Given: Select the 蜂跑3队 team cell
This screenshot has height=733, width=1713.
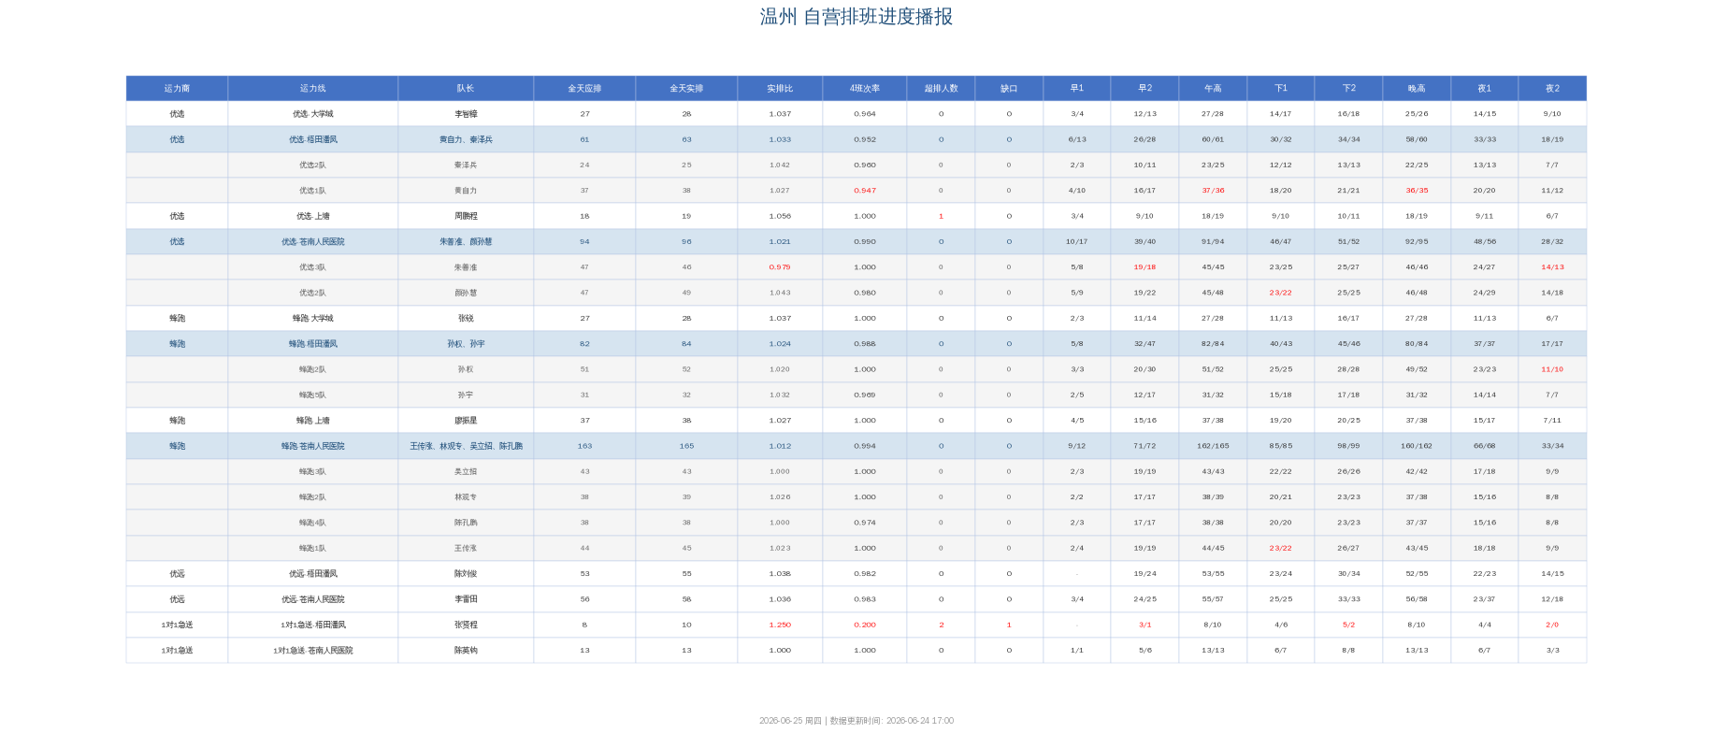Looking at the screenshot, I should [x=312, y=471].
